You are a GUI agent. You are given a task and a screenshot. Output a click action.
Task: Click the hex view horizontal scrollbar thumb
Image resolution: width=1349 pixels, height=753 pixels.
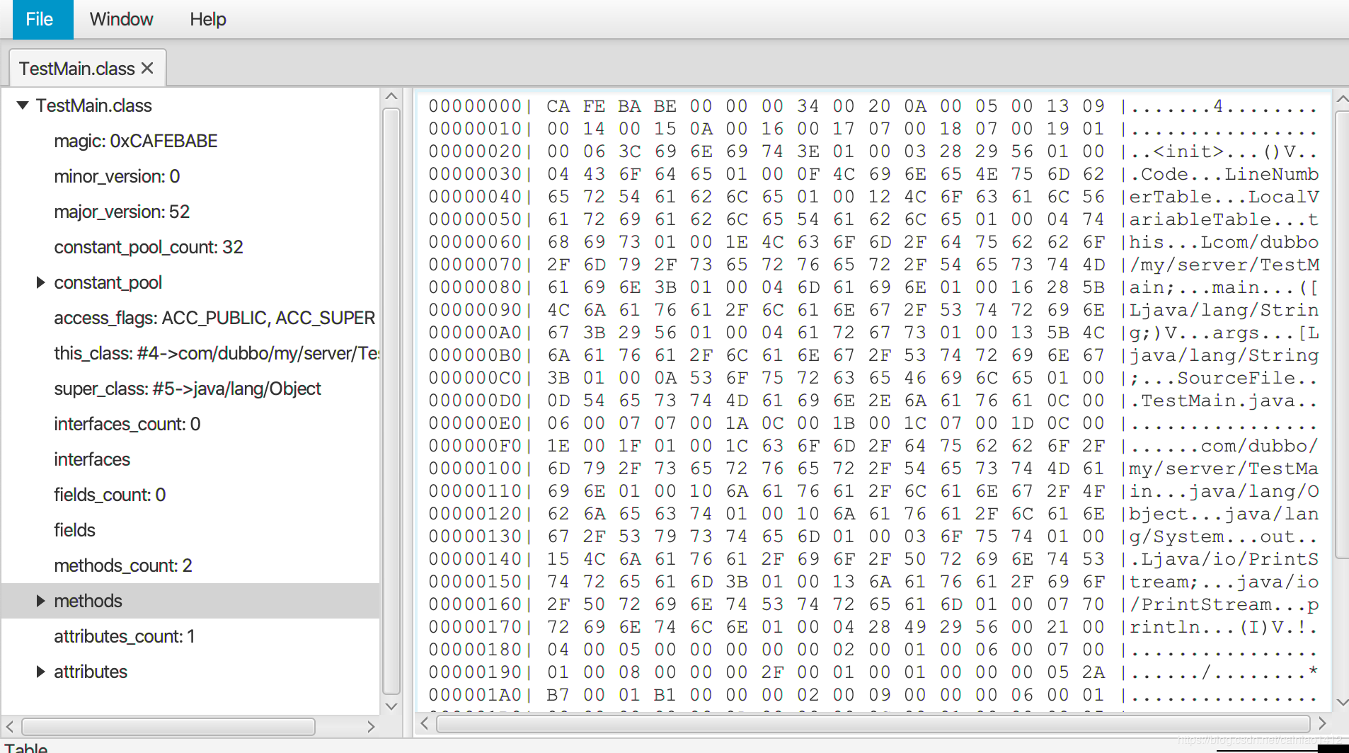tap(873, 723)
